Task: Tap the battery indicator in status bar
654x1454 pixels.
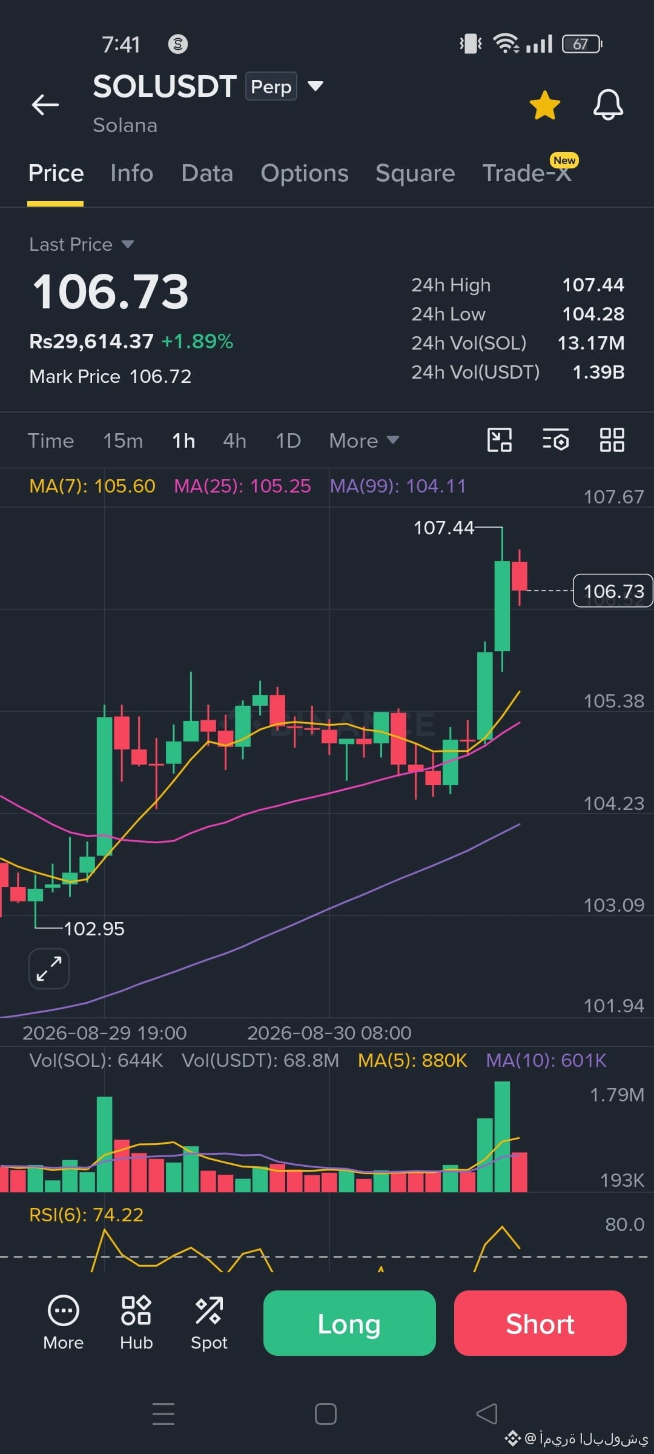Action: (582, 44)
